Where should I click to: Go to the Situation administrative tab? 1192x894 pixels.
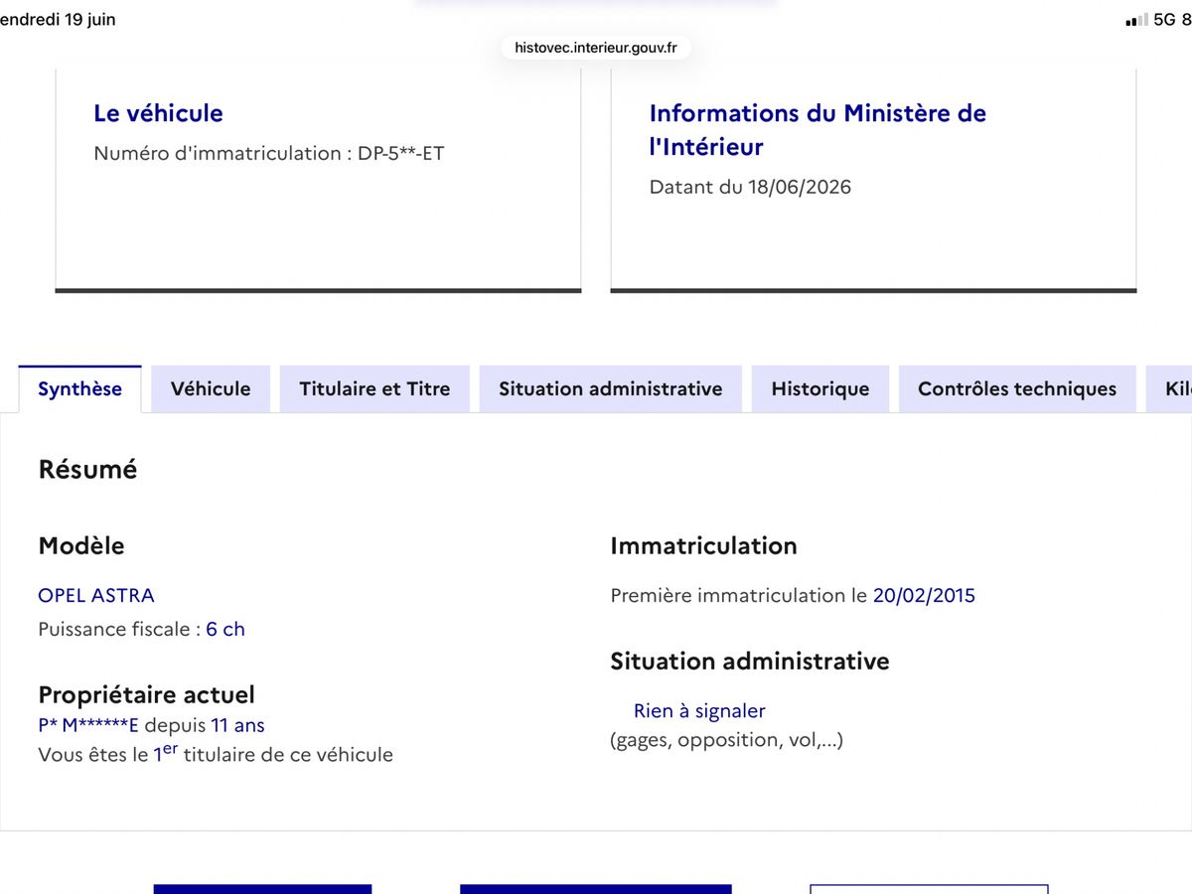point(611,388)
